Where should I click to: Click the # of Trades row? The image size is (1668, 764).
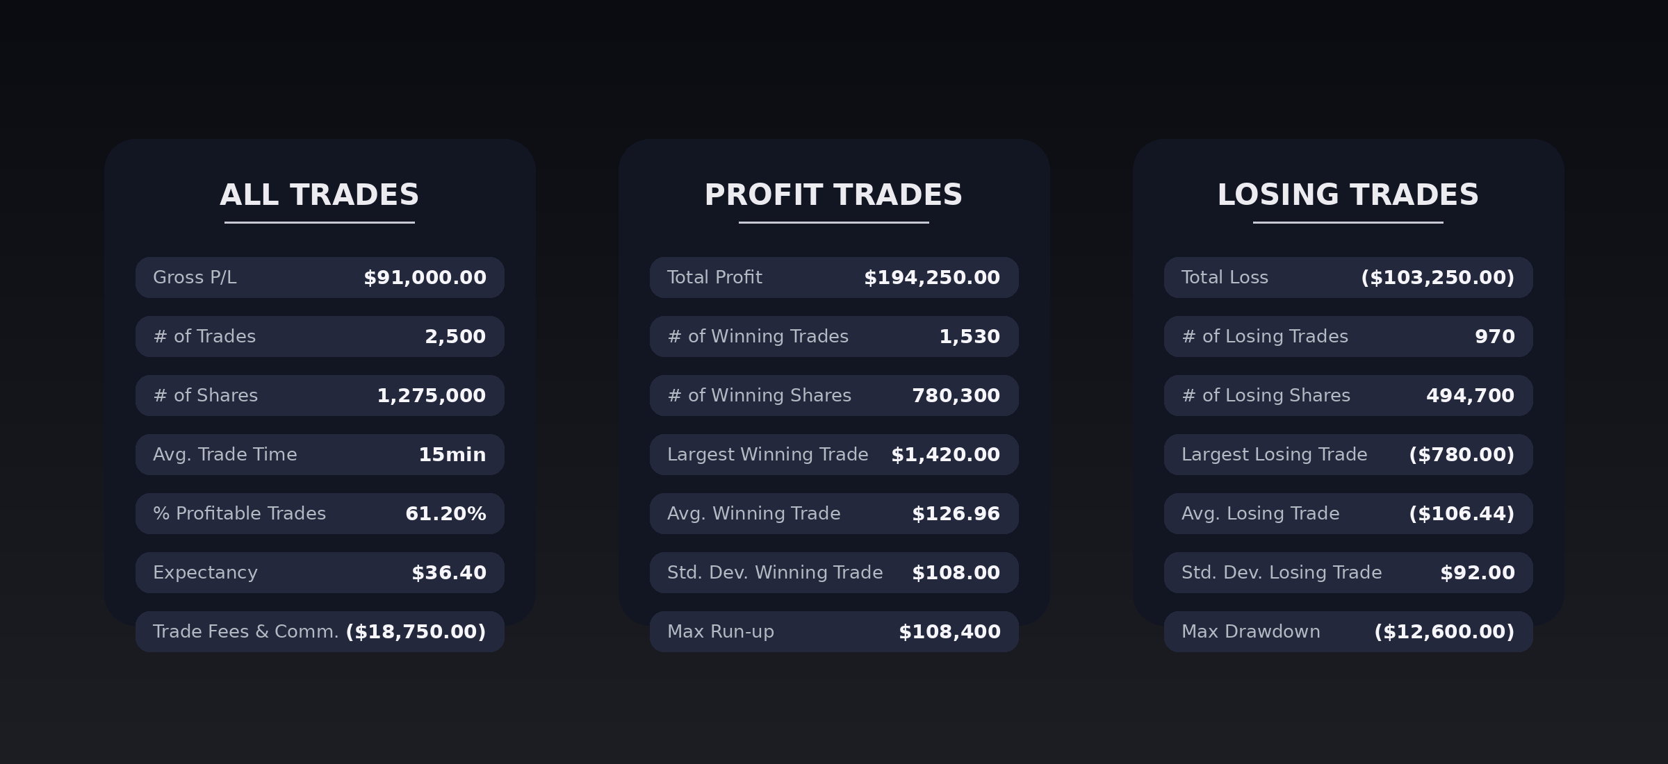tap(320, 337)
